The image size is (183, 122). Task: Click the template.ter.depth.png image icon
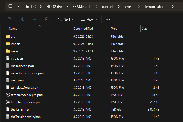tap(8, 95)
